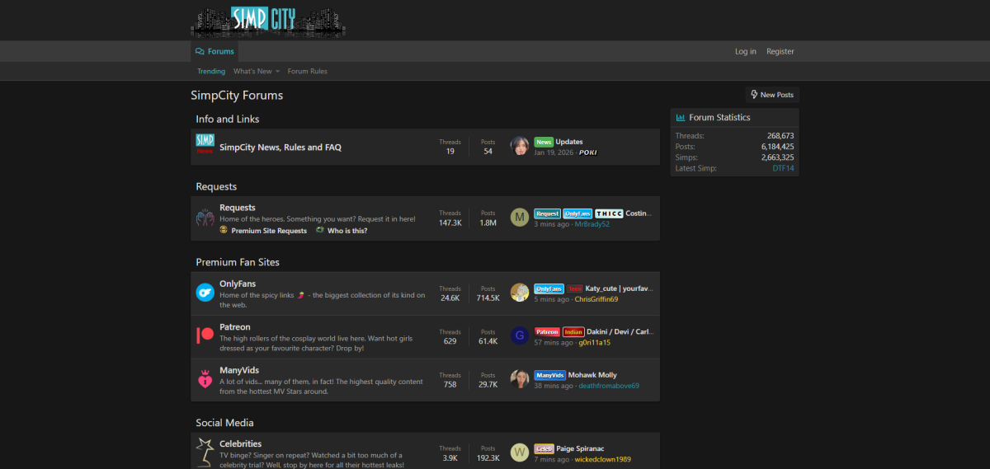Open the Forum Rules menu item

tap(307, 72)
